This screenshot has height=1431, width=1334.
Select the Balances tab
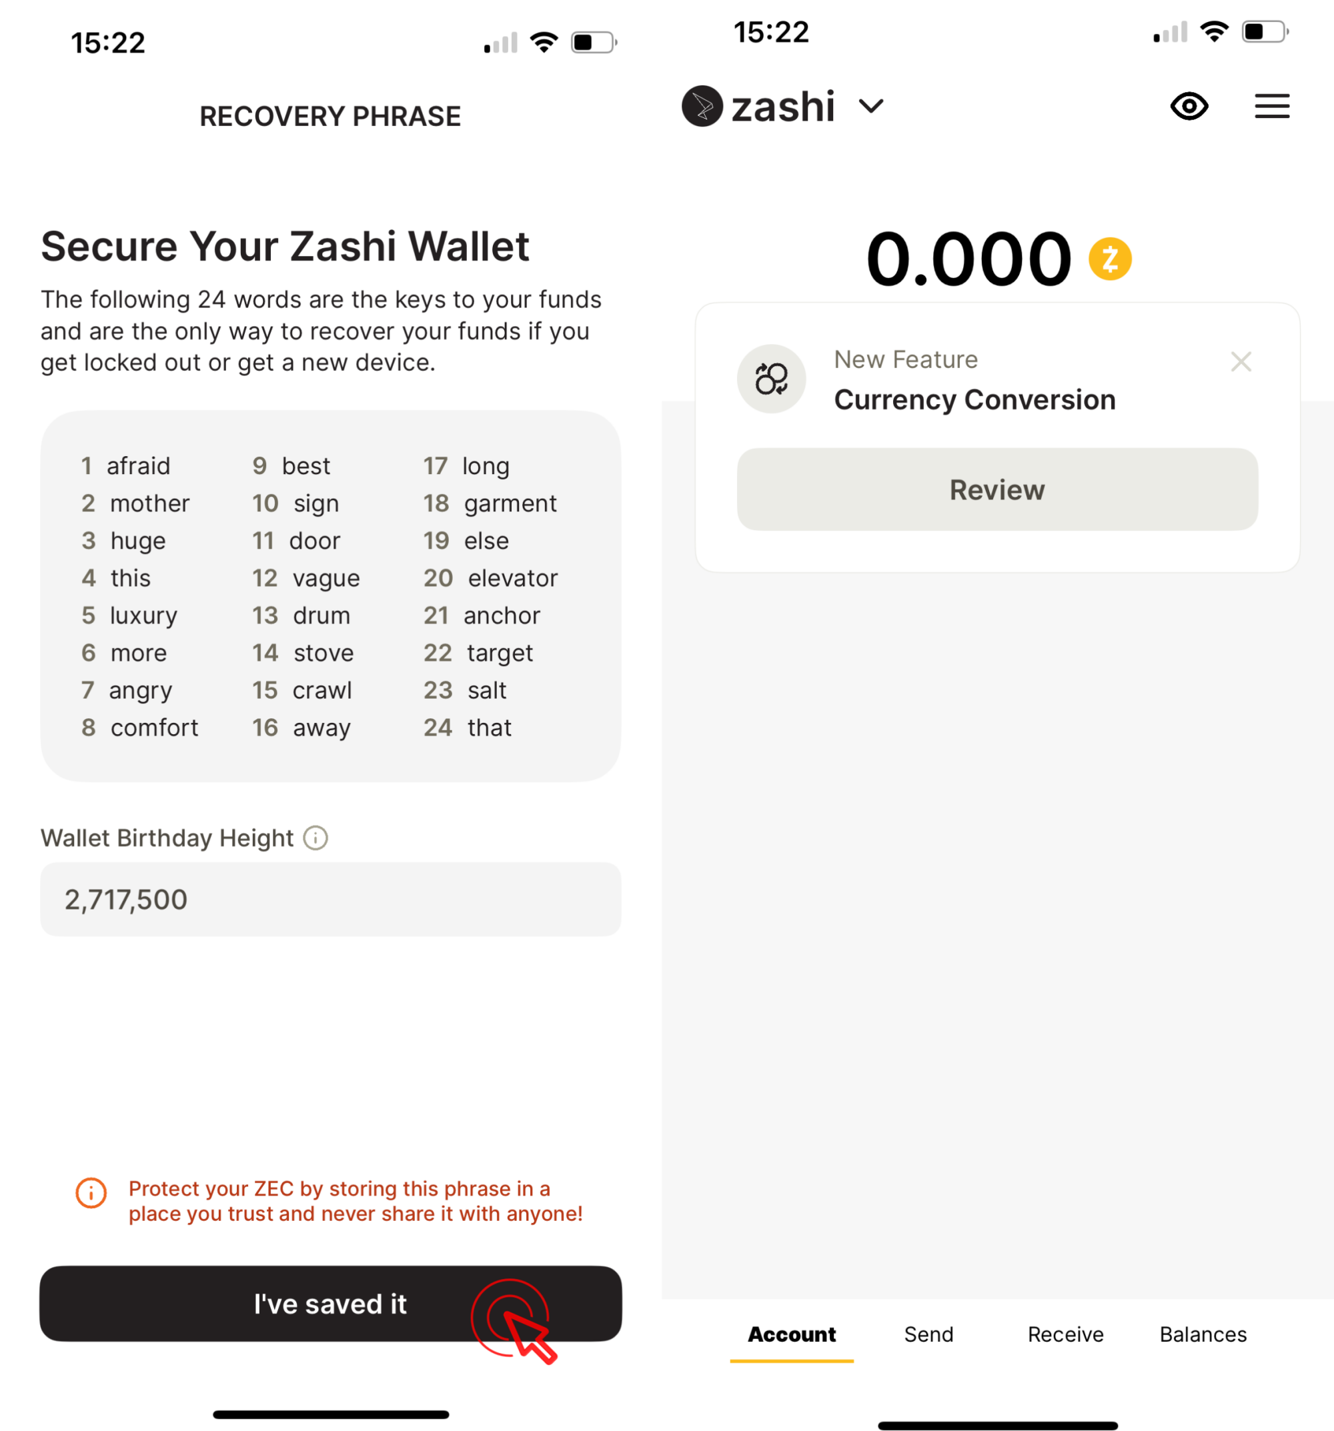click(1203, 1334)
